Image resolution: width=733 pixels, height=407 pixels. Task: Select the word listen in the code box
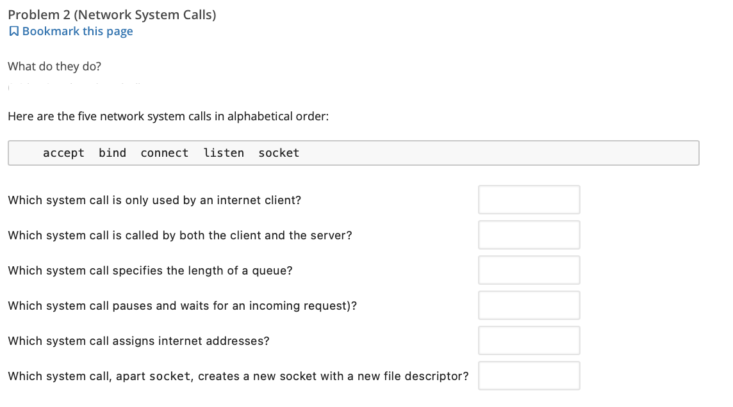click(x=224, y=152)
